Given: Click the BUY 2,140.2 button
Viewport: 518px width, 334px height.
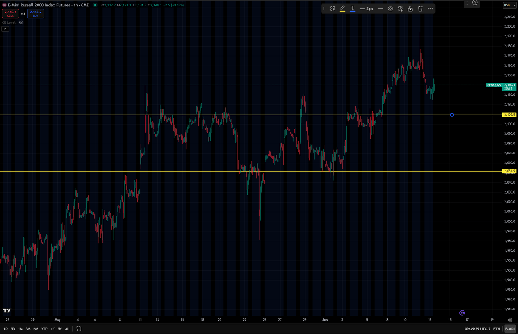Looking at the screenshot, I should pyautogui.click(x=35, y=14).
